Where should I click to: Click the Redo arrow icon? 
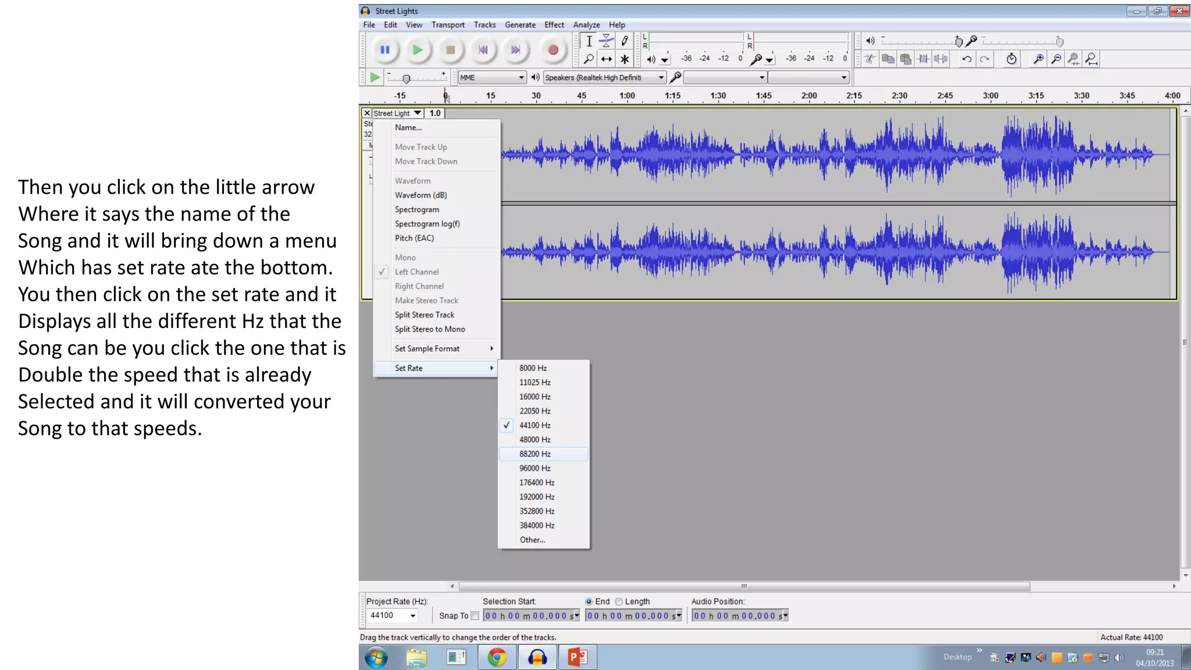pos(985,59)
